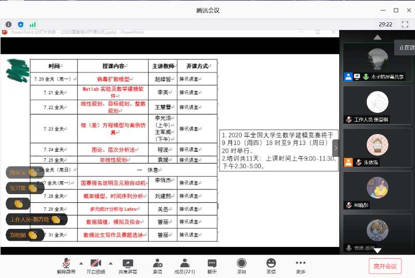
Task: Click 离开会议 leave meeting button
Action: point(385,266)
